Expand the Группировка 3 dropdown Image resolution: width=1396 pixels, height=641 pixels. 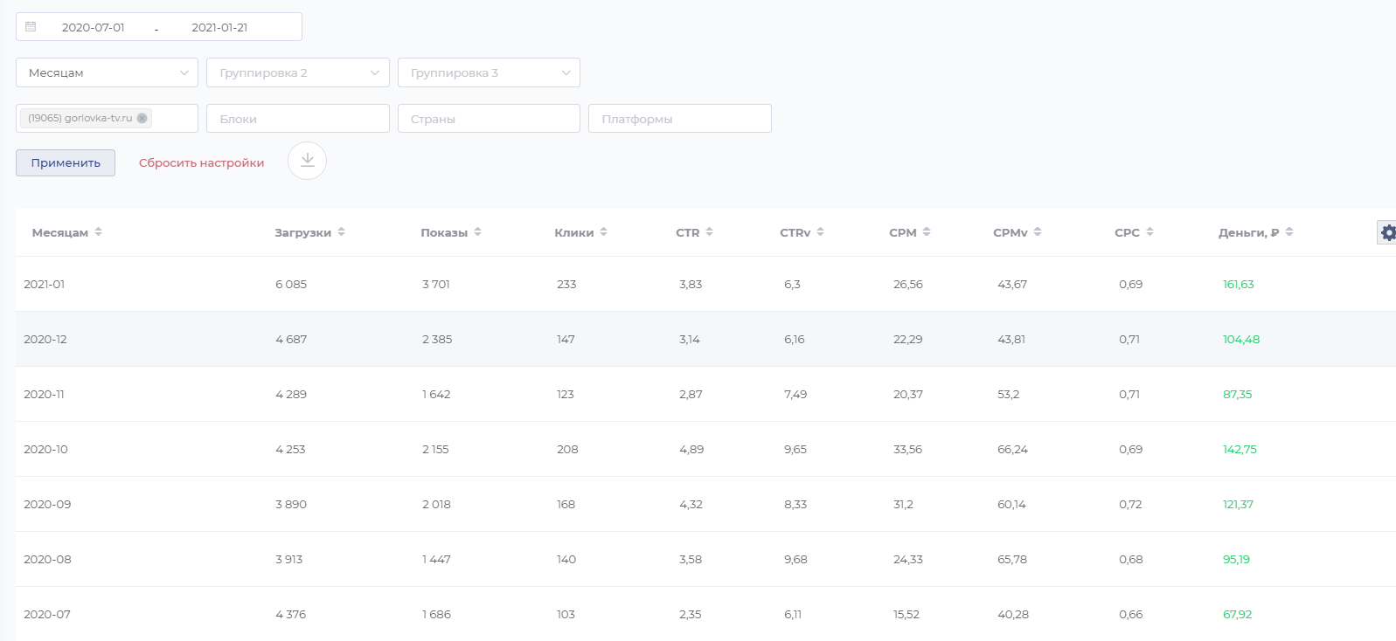coord(489,72)
